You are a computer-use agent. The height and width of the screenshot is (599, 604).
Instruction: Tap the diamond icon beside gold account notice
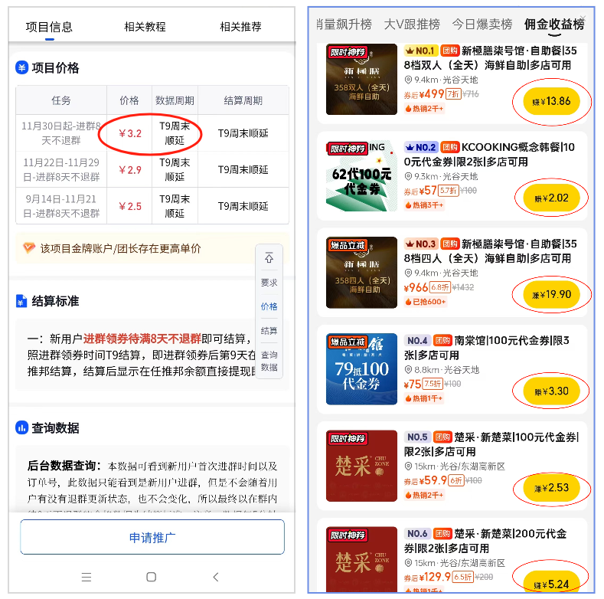29,248
